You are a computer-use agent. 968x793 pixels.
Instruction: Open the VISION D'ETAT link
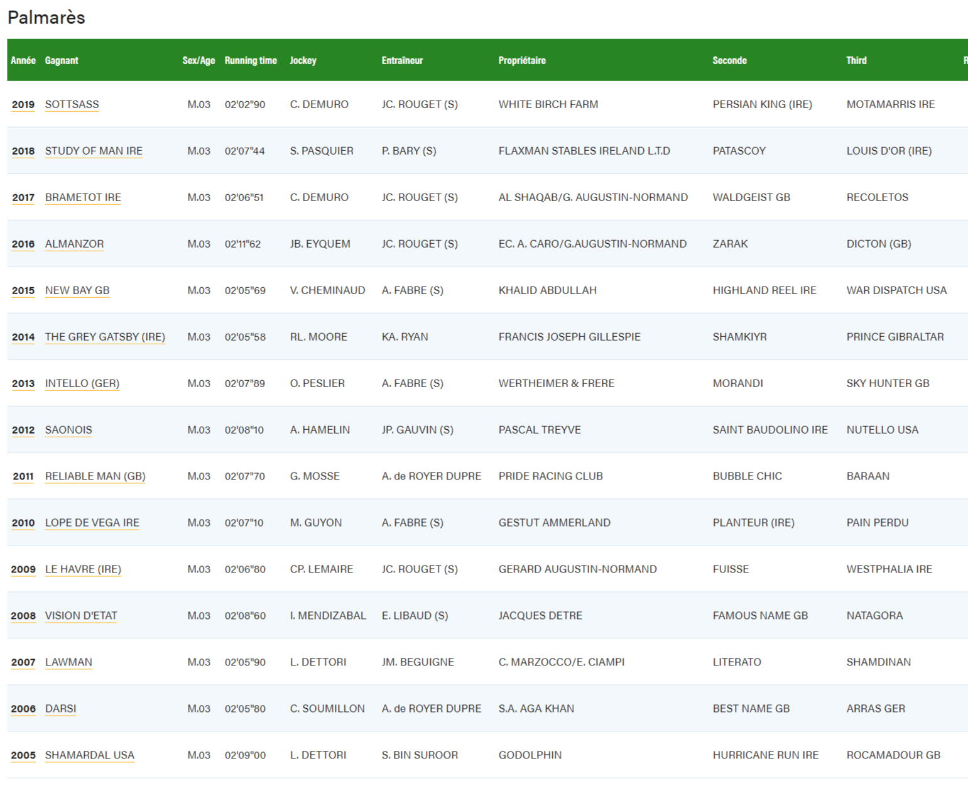coord(81,616)
